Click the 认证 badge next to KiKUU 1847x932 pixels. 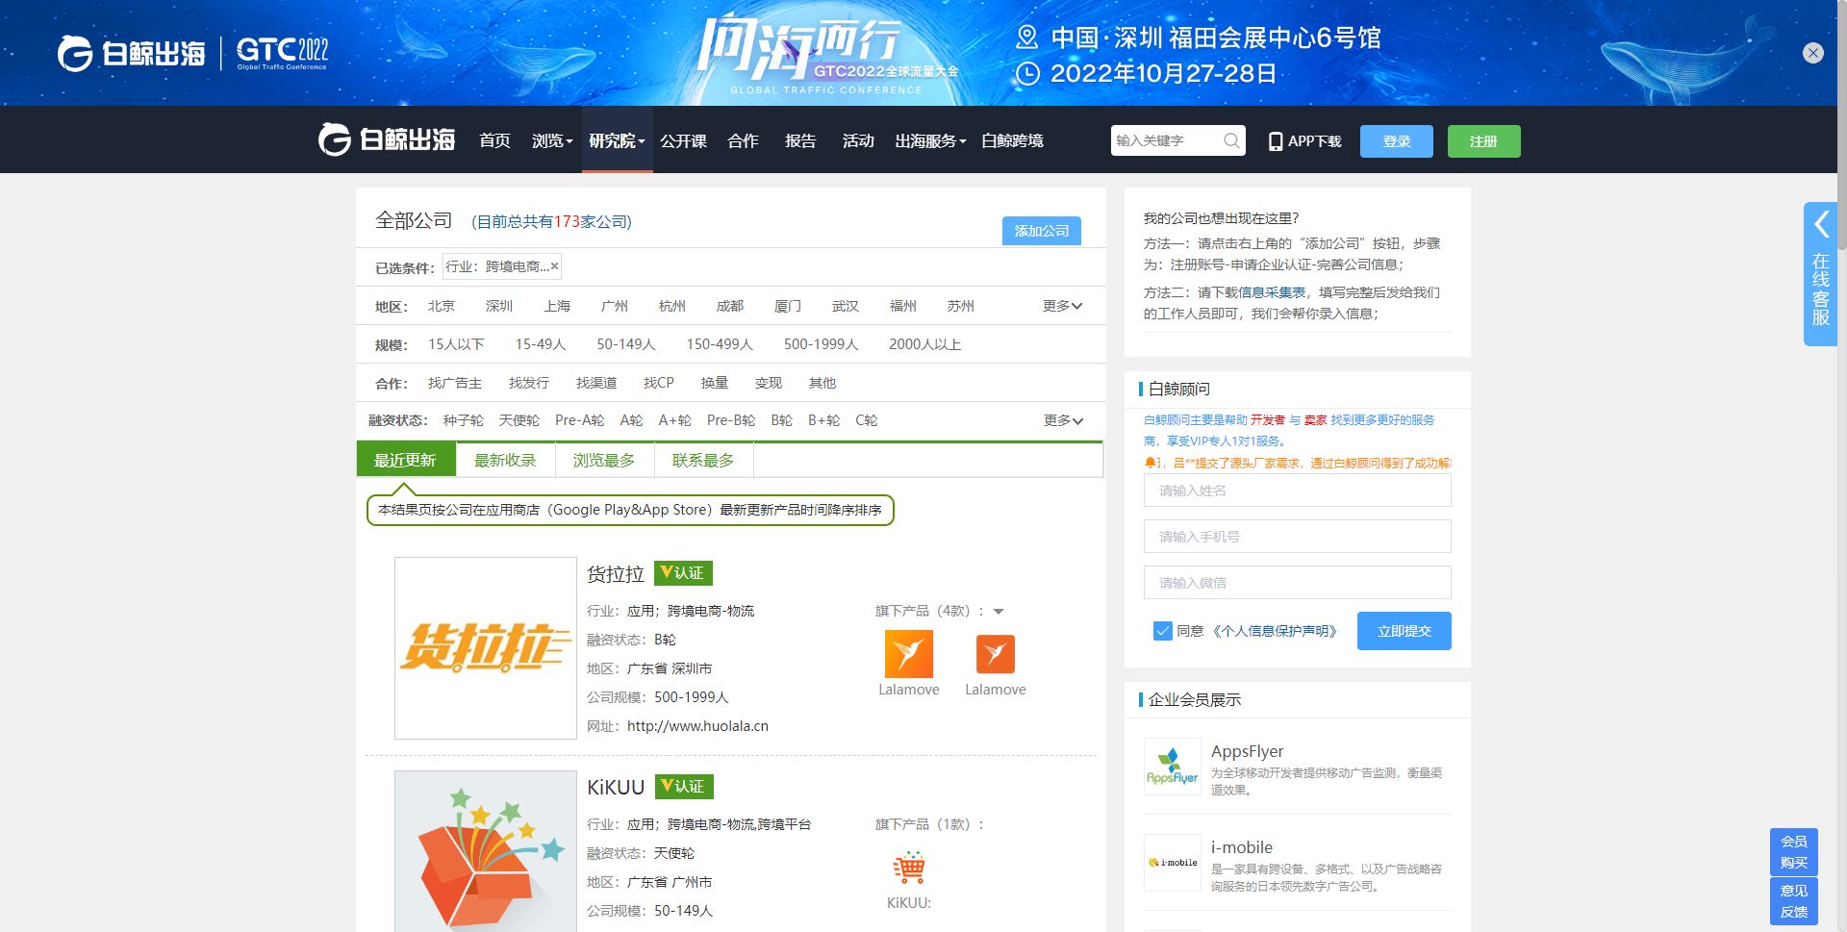point(684,787)
